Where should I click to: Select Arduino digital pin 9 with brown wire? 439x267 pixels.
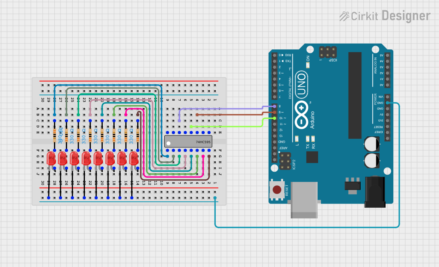(275, 112)
